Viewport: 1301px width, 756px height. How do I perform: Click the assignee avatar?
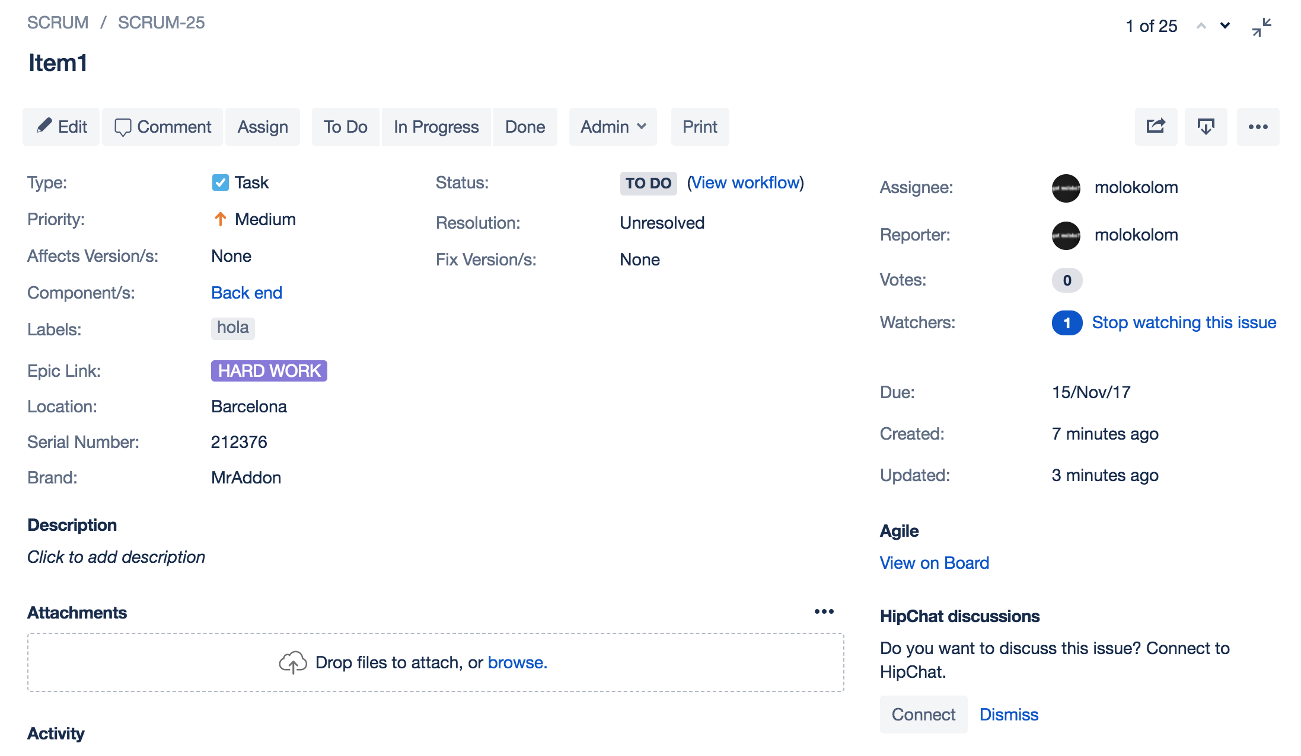pos(1066,188)
